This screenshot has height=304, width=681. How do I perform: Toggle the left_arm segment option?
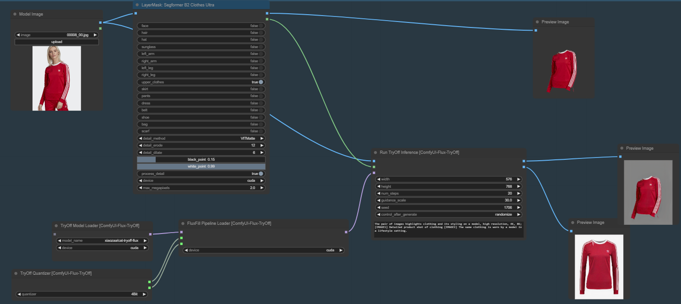coord(201,54)
